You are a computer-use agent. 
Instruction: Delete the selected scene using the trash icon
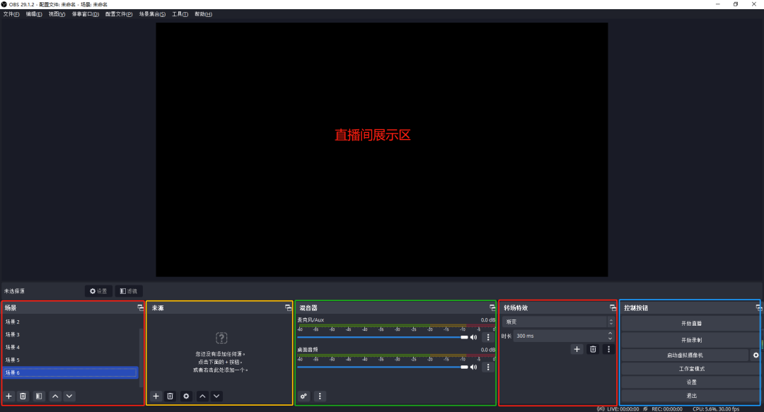coord(23,396)
